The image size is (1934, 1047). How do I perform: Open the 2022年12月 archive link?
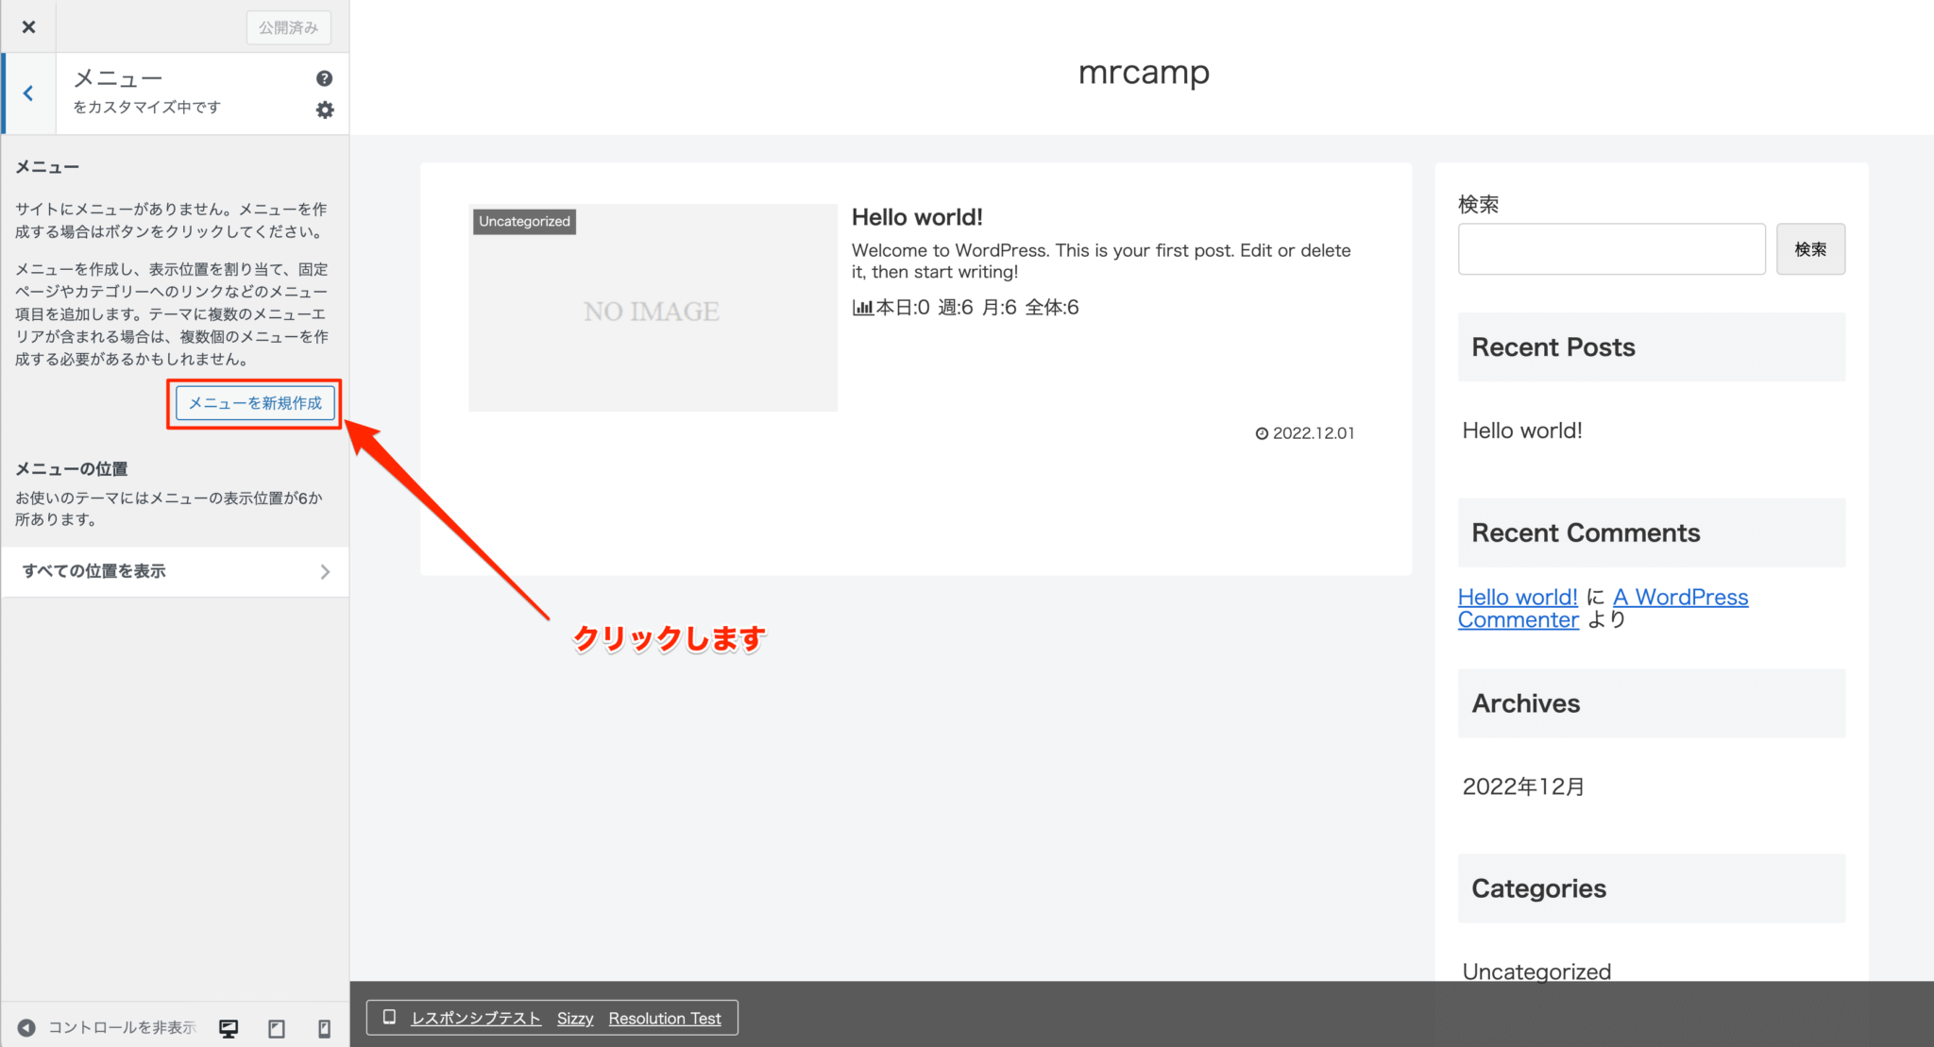[1522, 785]
